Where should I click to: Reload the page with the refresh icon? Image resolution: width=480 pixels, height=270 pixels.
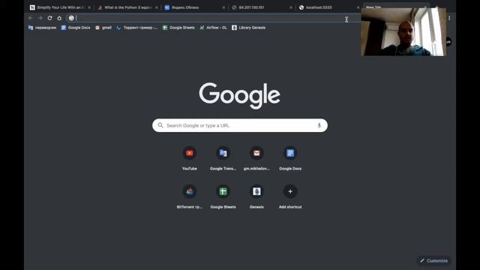[x=50, y=18]
